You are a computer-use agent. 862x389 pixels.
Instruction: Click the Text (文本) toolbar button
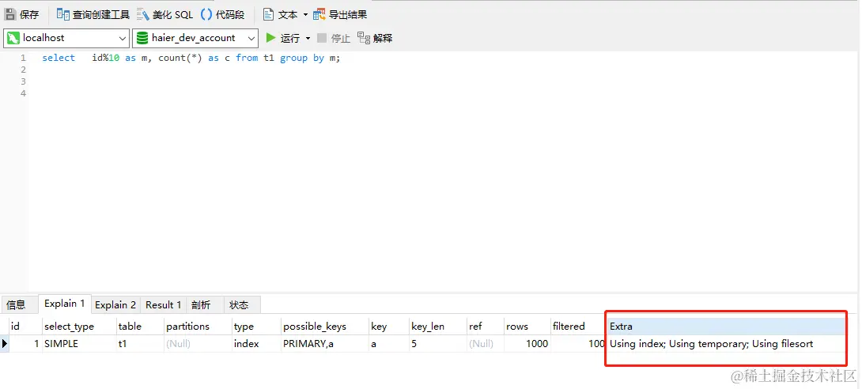pyautogui.click(x=281, y=15)
